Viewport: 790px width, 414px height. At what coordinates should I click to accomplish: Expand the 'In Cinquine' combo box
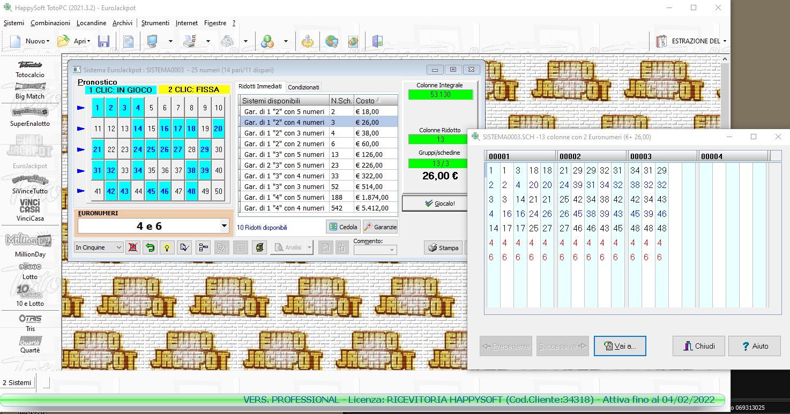118,247
